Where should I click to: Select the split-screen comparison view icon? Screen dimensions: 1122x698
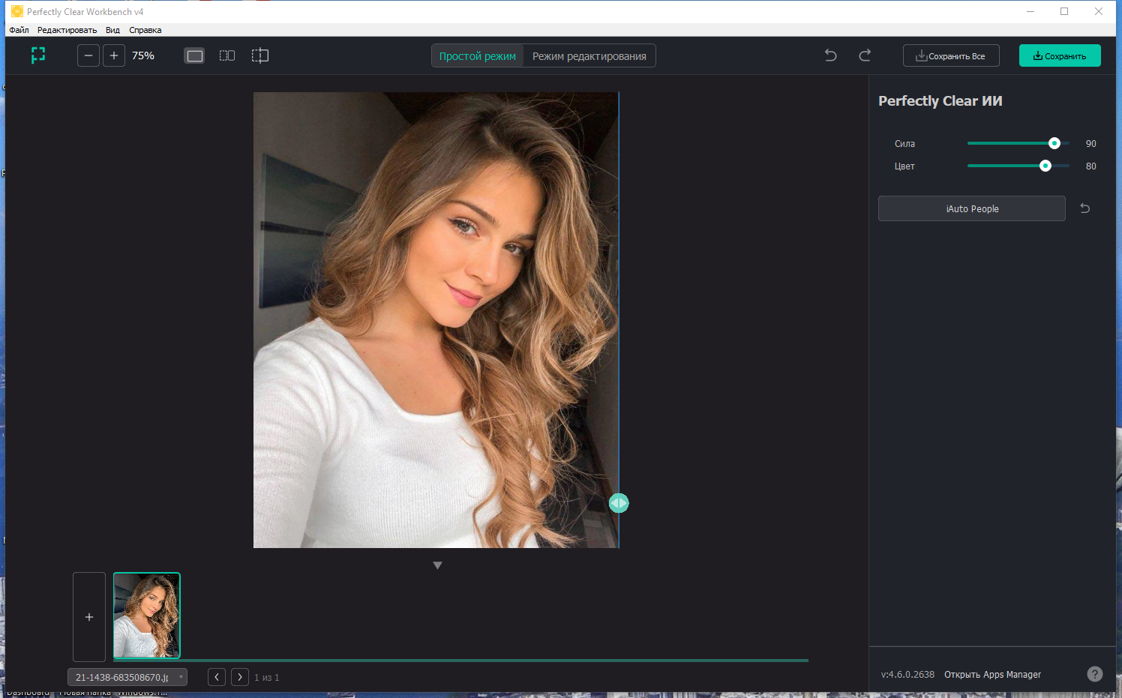point(226,55)
